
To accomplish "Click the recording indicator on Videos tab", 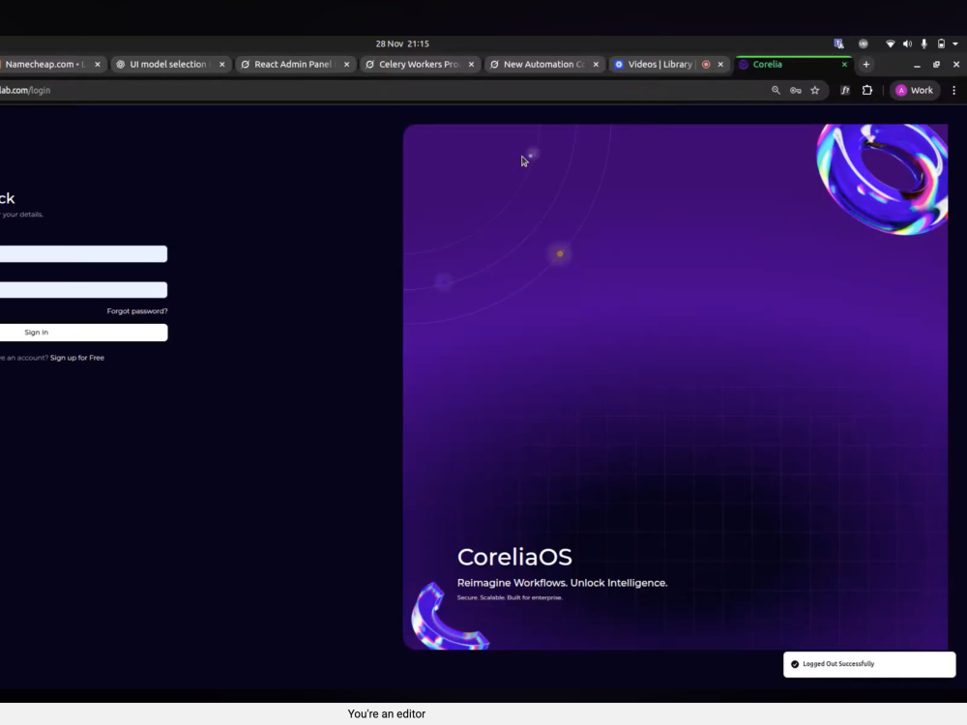I will tap(706, 64).
